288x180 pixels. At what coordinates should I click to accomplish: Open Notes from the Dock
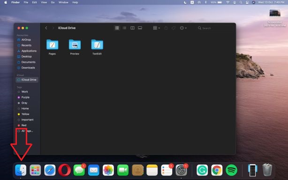(x=152, y=170)
